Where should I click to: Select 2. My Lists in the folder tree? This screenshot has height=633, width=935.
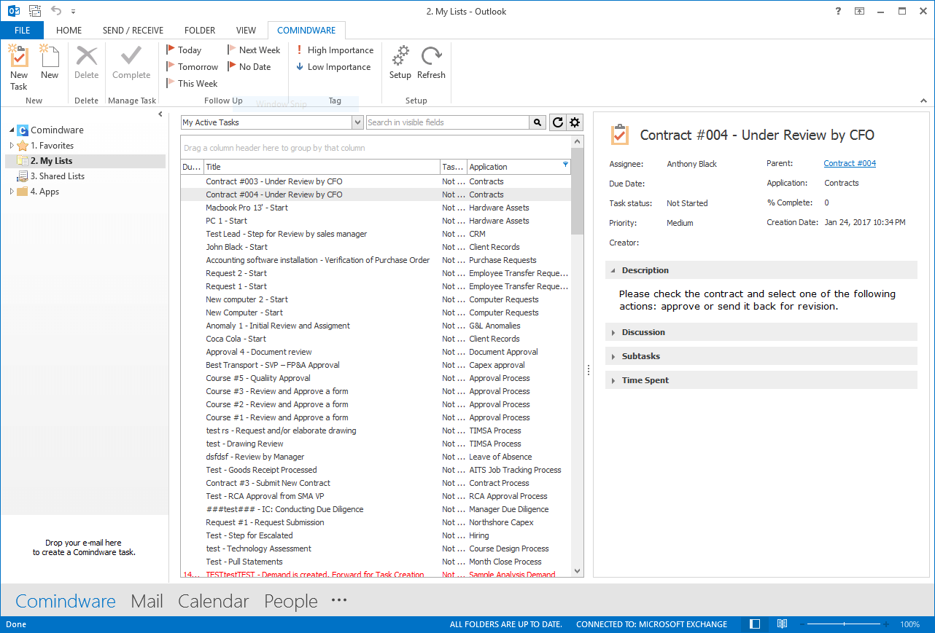coord(85,161)
